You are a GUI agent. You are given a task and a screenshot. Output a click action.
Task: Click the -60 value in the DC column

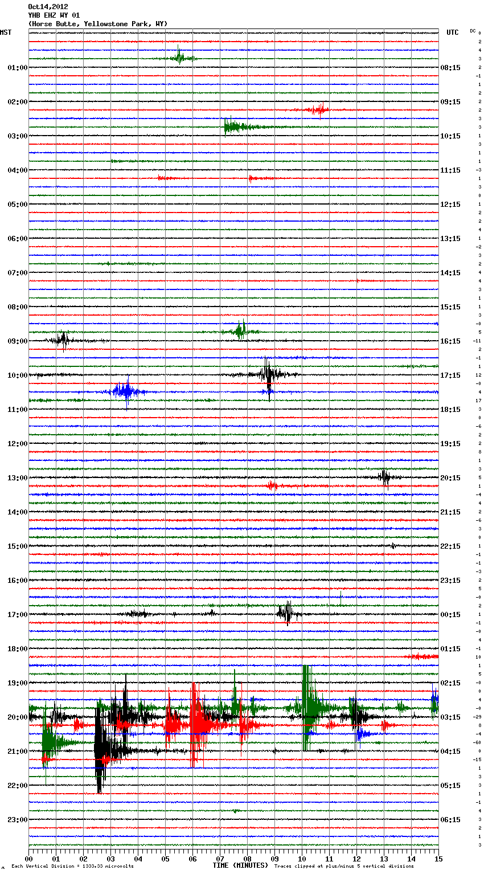point(477,743)
